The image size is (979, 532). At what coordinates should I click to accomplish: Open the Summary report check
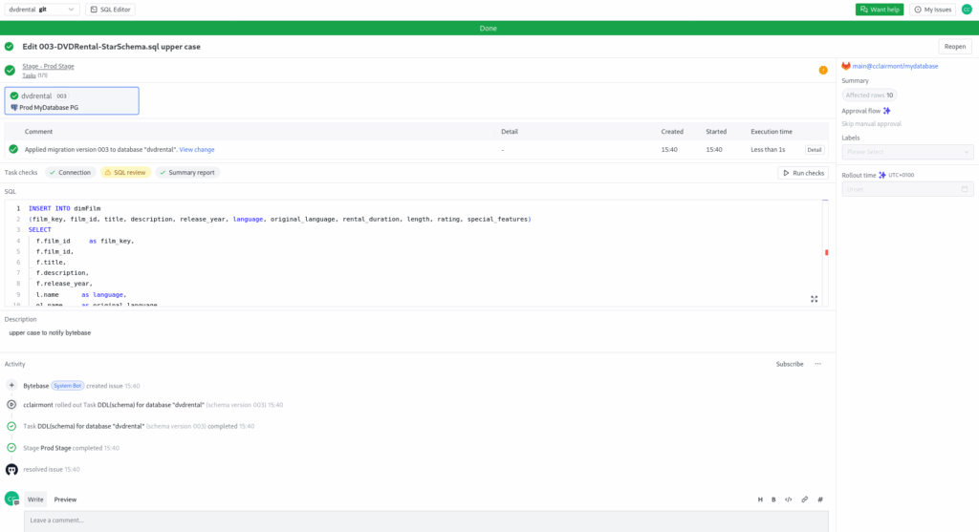(x=187, y=173)
